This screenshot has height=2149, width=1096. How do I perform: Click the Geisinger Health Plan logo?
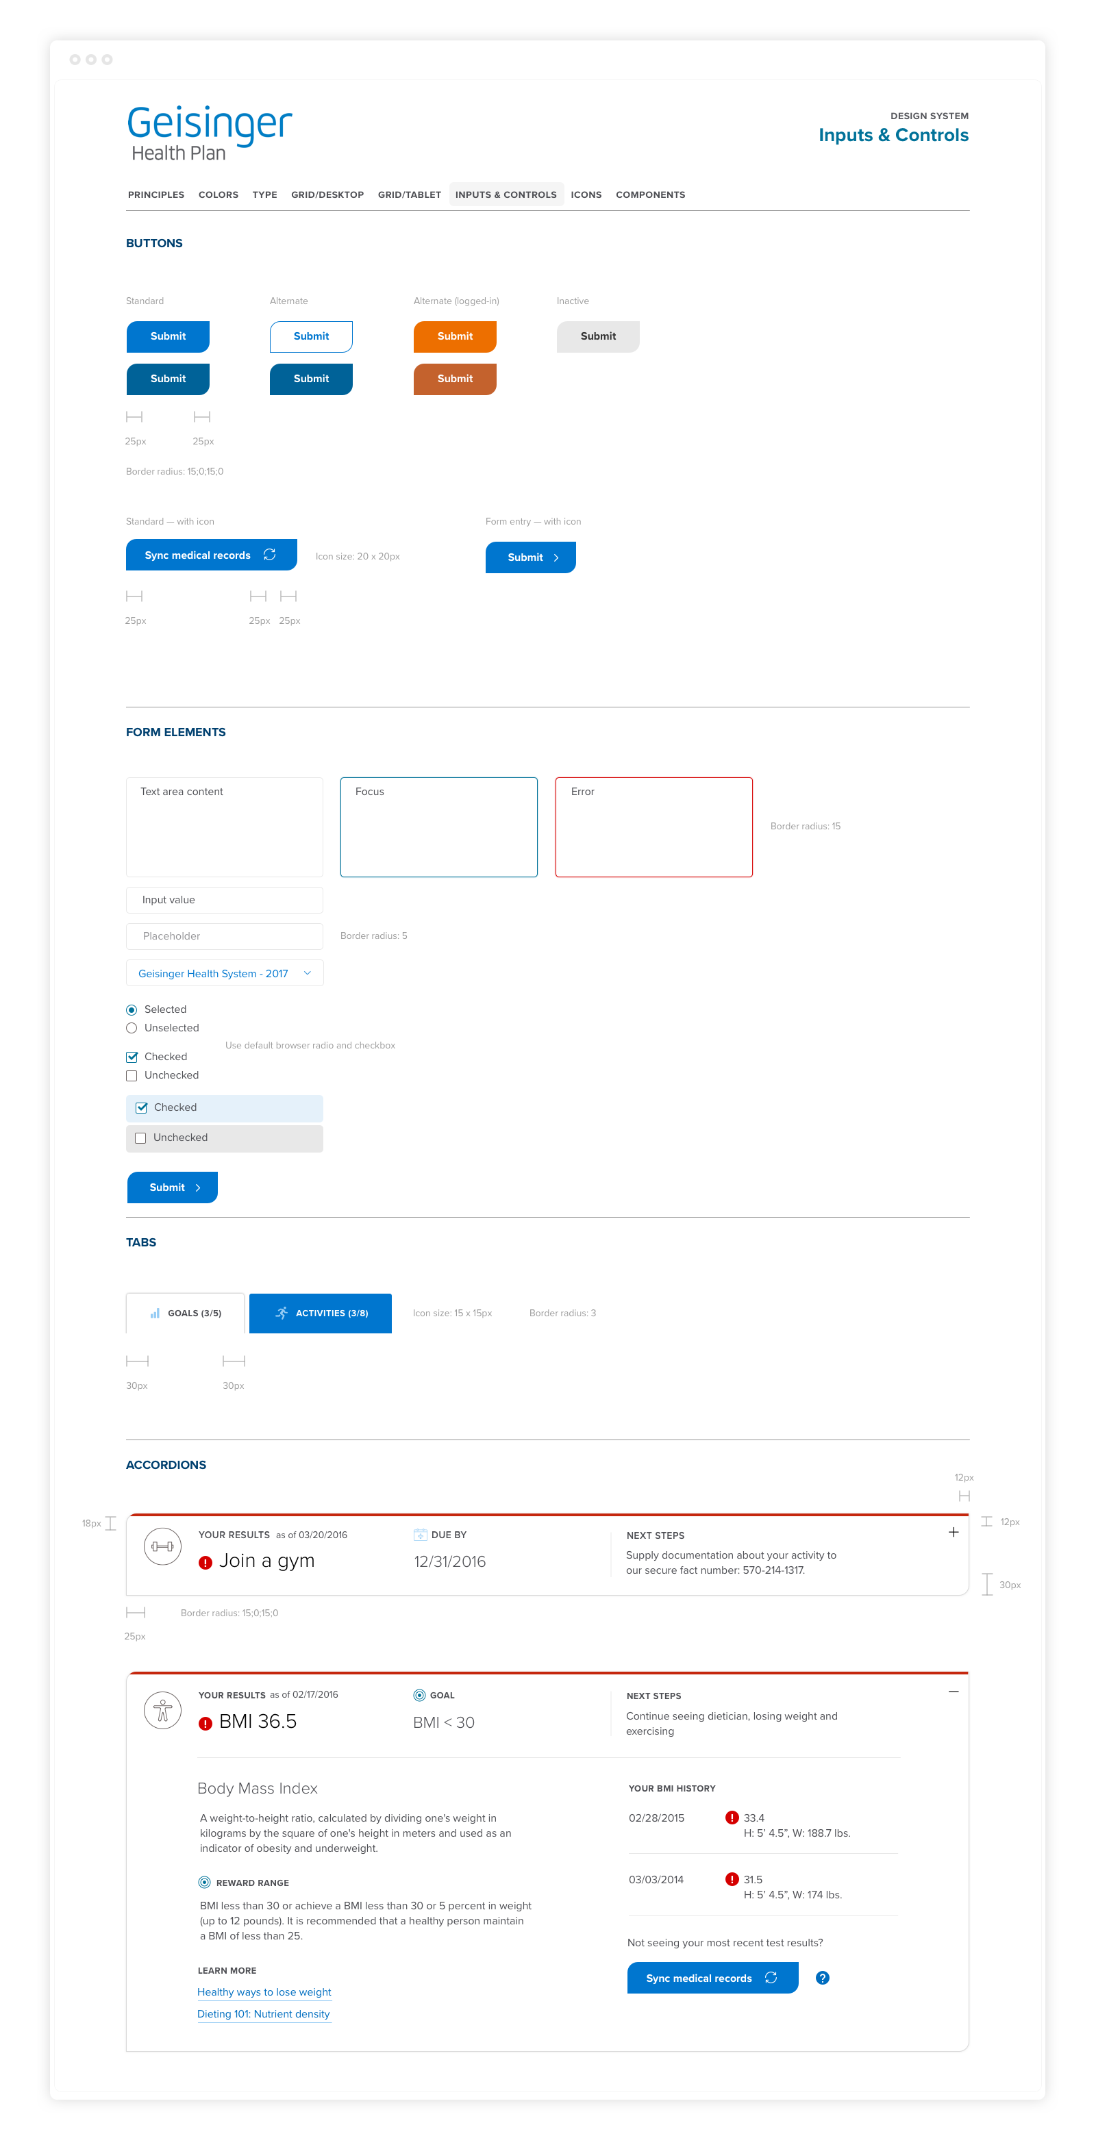tap(210, 134)
